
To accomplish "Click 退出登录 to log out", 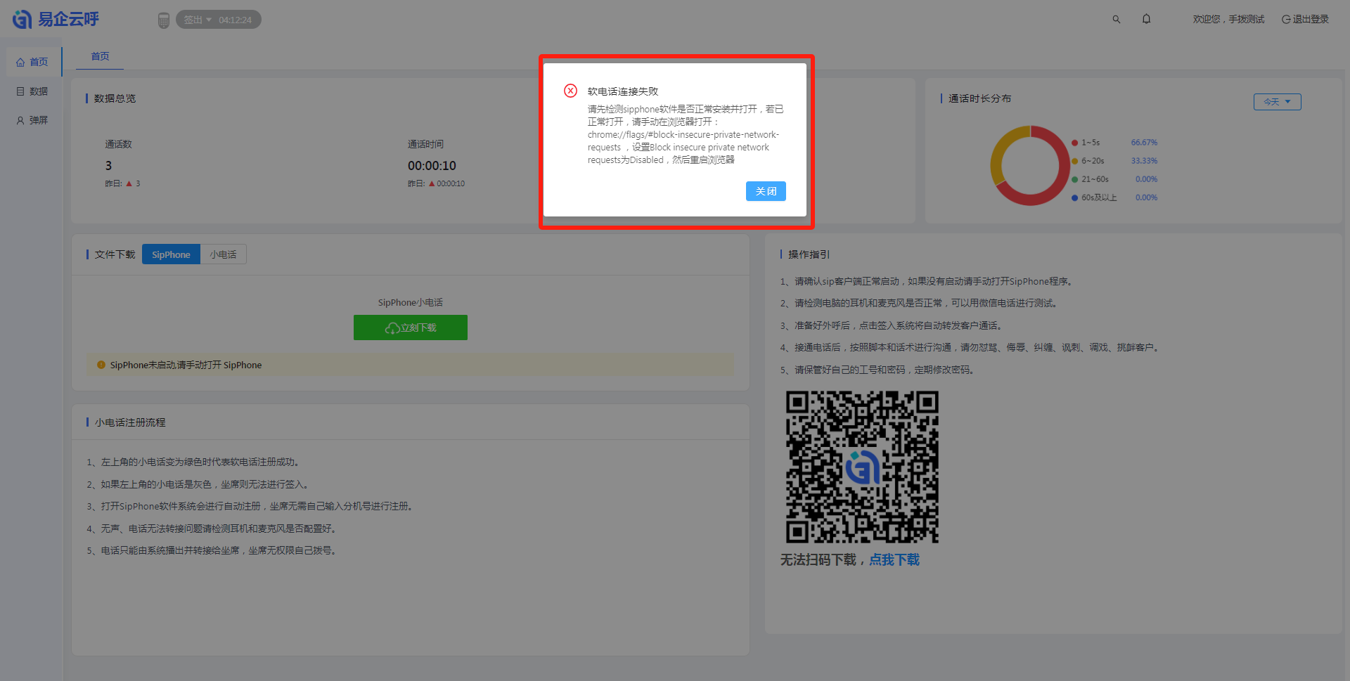I will 1305,20.
